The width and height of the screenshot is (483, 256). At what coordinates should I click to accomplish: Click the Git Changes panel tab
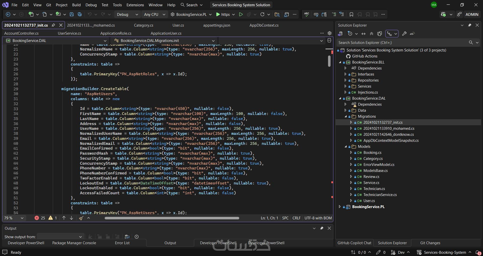coord(430,243)
